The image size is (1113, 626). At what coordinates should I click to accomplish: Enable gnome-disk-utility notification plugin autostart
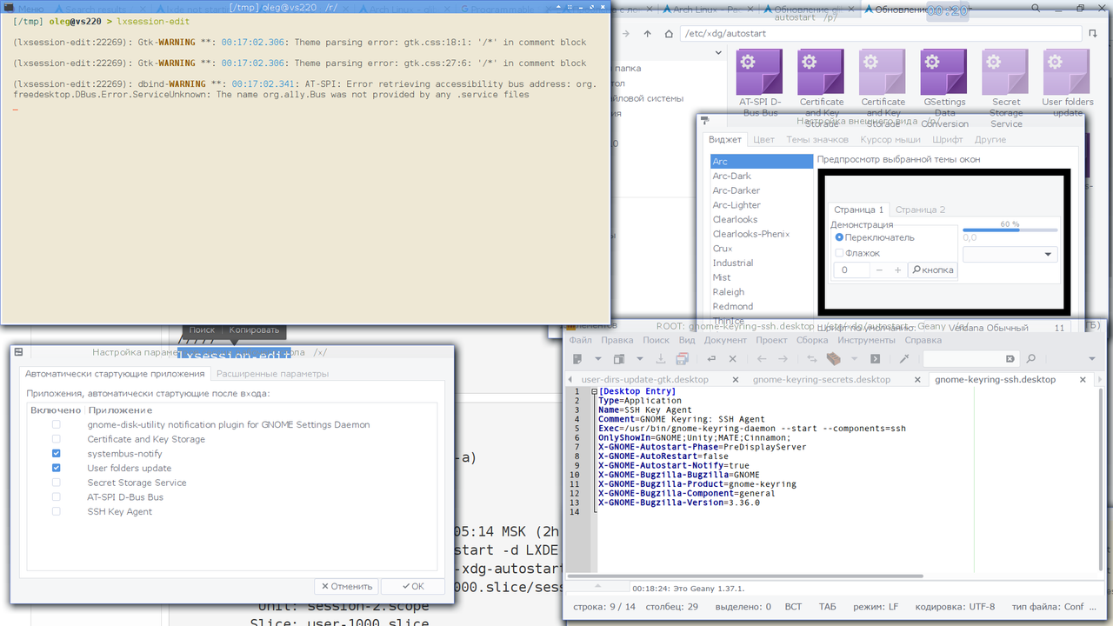click(x=57, y=424)
